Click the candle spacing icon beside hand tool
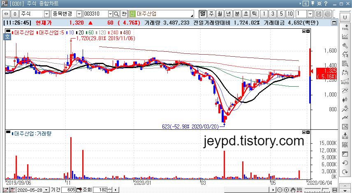 [x=299, y=190]
